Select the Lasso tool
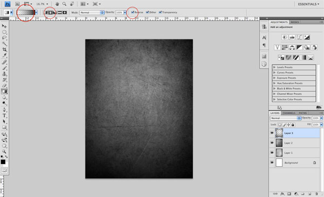324x197 pixels. point(4,38)
